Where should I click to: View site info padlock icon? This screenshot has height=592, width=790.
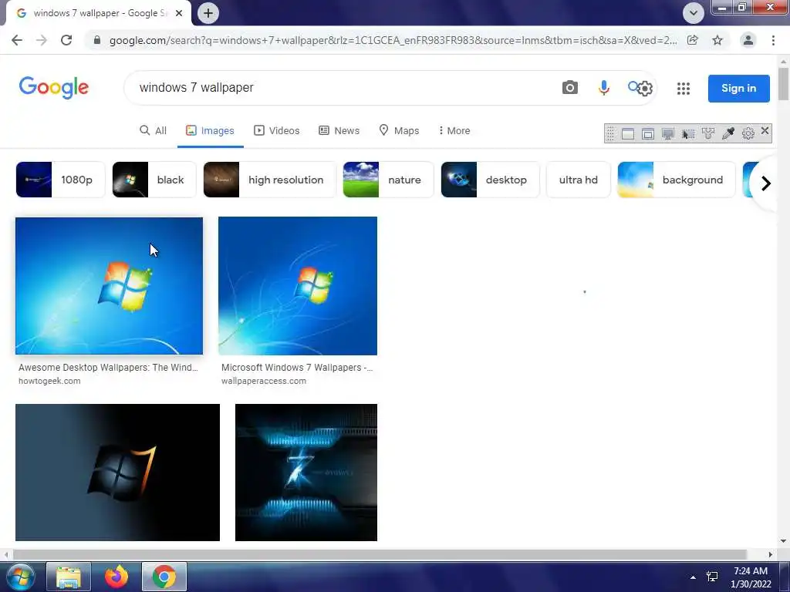pyautogui.click(x=97, y=40)
